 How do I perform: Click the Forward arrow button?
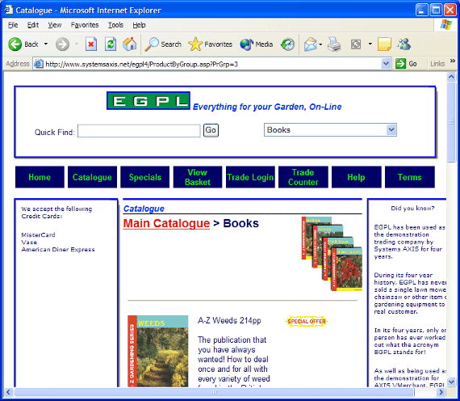click(x=62, y=44)
